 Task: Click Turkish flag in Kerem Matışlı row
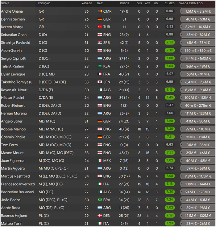pyautogui.click(x=100, y=27)
